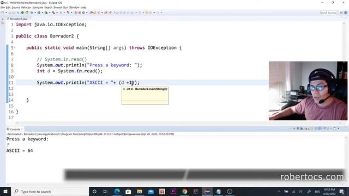Toggle Scroll Lock in console toolbar
The height and width of the screenshot is (196, 349).
[309, 128]
